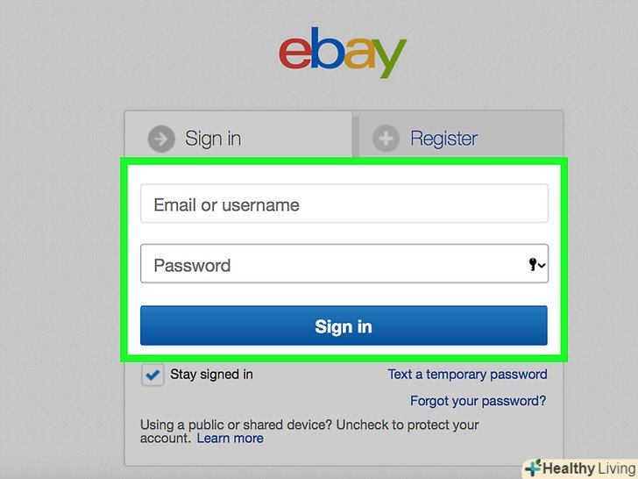638x479 pixels.
Task: Click the key icon in Password field
Action: coord(532,264)
